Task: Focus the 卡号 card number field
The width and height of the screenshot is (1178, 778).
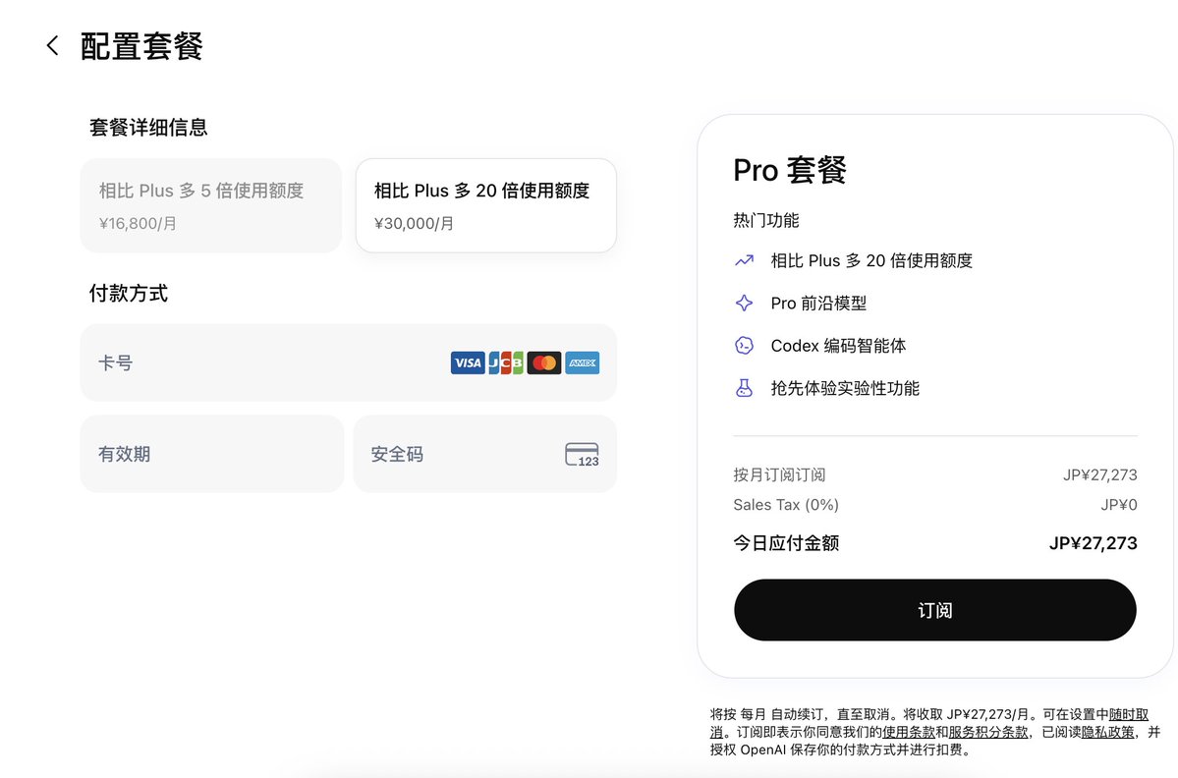Action: point(349,362)
